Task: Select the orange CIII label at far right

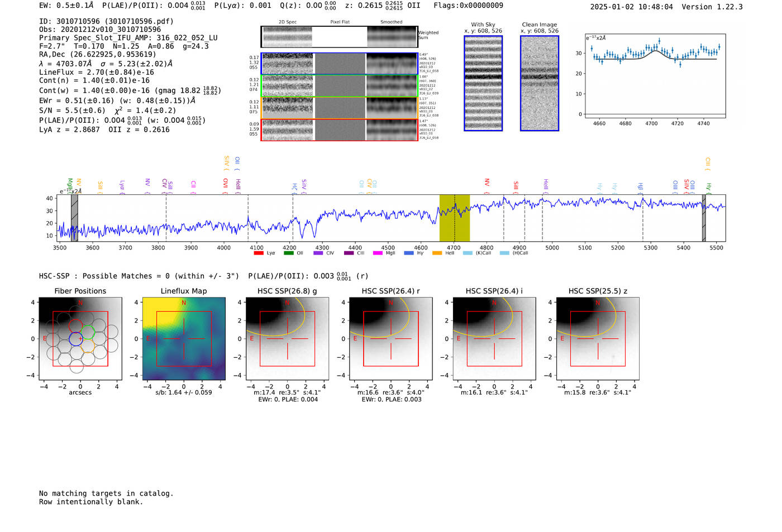Action: click(708, 162)
